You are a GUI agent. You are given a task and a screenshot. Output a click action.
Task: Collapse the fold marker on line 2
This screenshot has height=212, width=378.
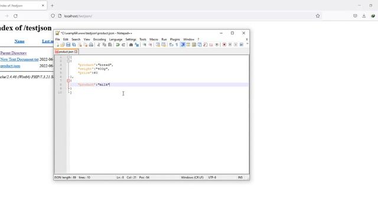(x=69, y=61)
